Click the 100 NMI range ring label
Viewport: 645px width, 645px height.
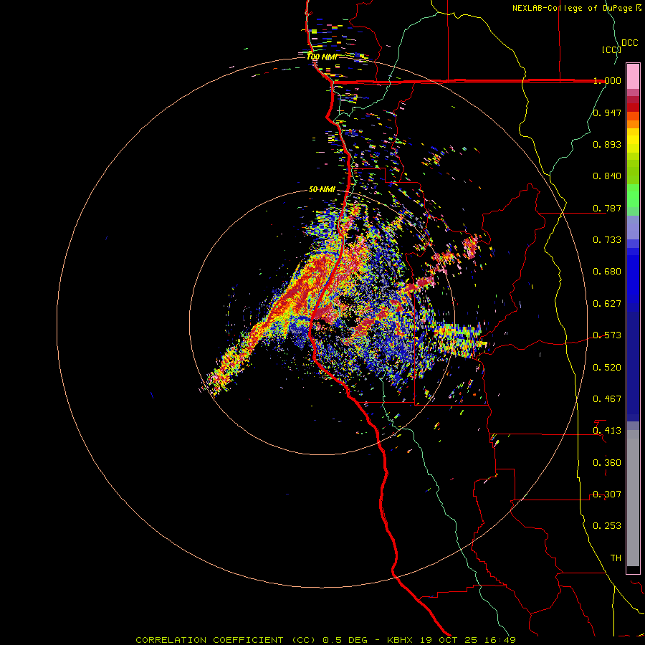322,57
